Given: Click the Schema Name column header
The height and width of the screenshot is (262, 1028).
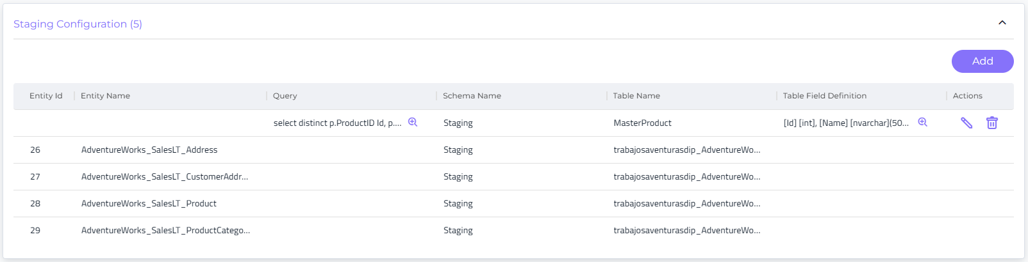Looking at the screenshot, I should point(472,96).
